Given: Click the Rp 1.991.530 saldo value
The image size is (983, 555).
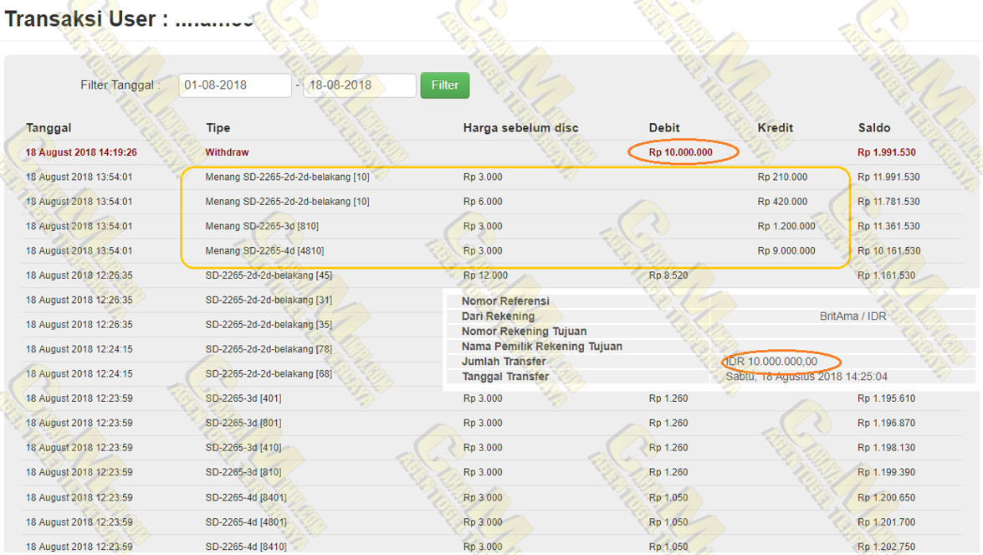Looking at the screenshot, I should tap(886, 152).
